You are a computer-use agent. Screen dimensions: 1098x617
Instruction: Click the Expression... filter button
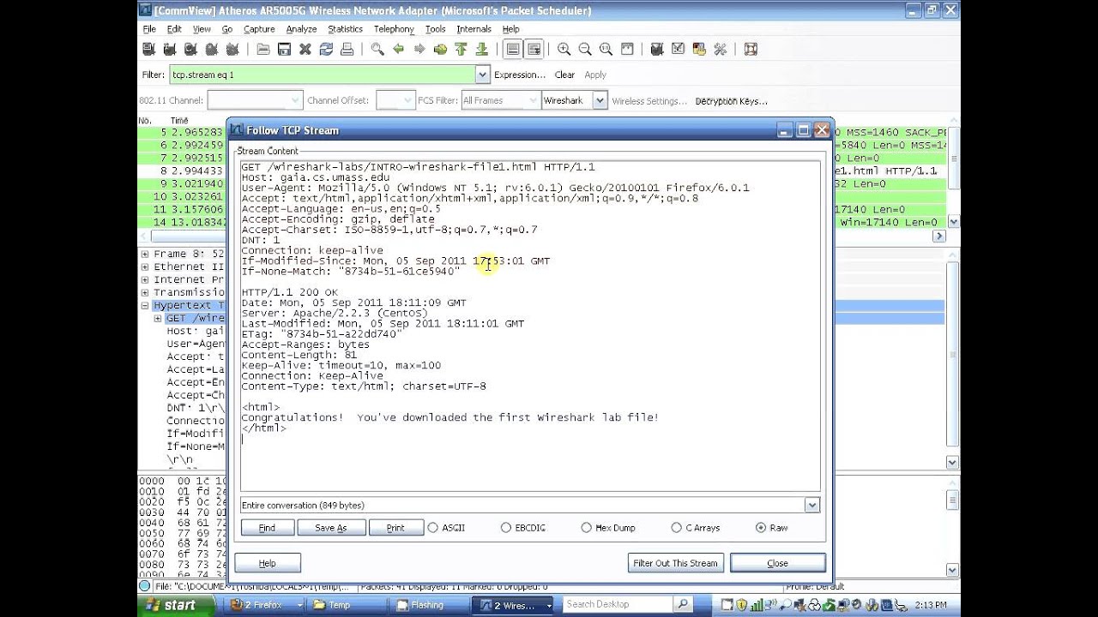pos(520,75)
